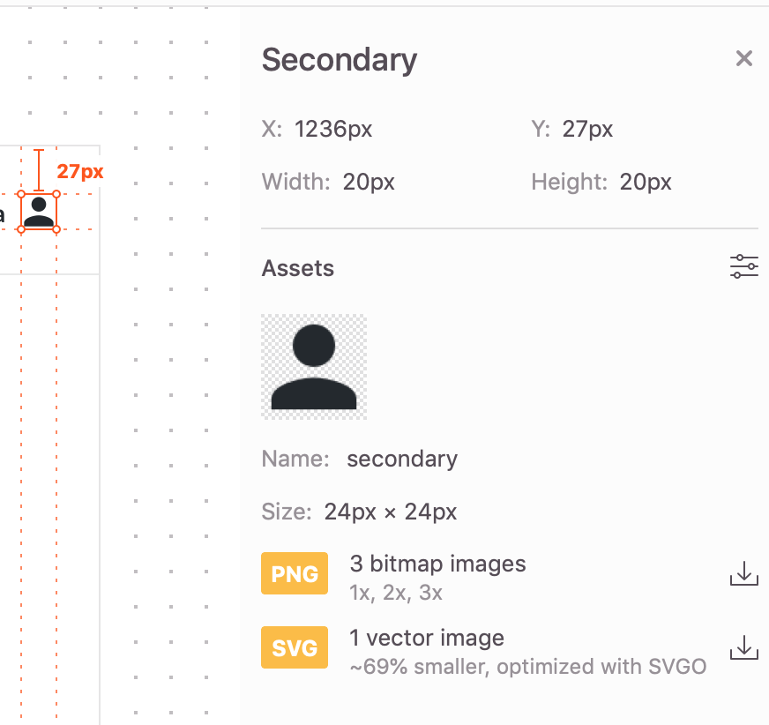Select the person avatar icon on the canvas
The width and height of the screenshot is (769, 725).
(38, 212)
